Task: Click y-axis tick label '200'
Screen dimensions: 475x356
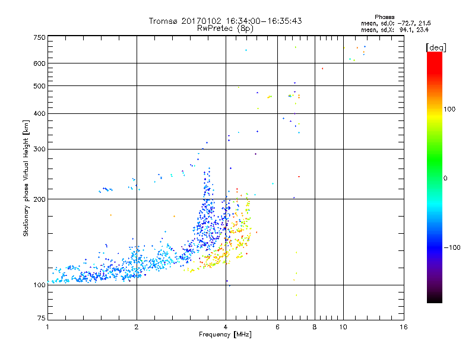Action: coord(39,199)
